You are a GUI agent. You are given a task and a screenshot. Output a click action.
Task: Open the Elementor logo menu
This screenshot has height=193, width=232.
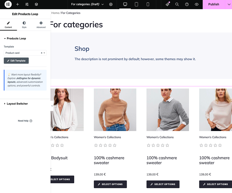click(x=8, y=4)
